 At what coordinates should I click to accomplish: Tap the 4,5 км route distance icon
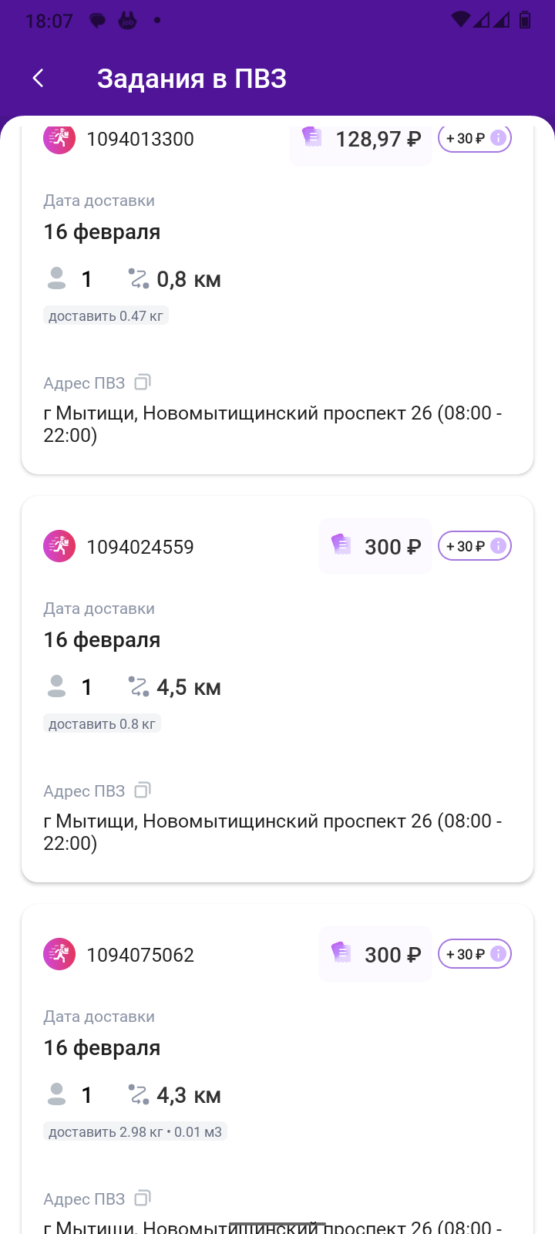click(x=139, y=687)
